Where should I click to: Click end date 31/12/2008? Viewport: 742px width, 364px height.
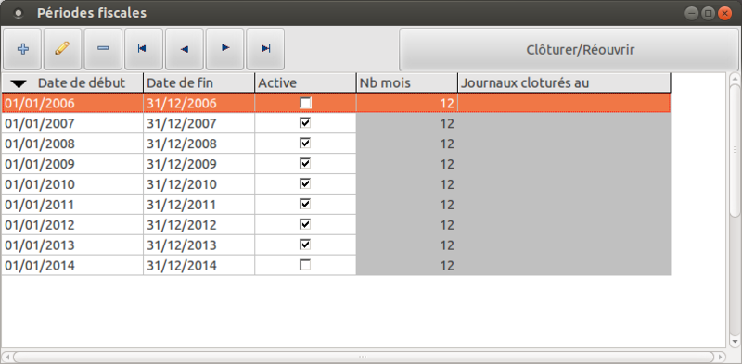198,144
